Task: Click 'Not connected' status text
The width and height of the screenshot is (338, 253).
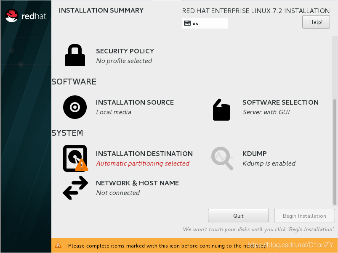Action: 118,193
